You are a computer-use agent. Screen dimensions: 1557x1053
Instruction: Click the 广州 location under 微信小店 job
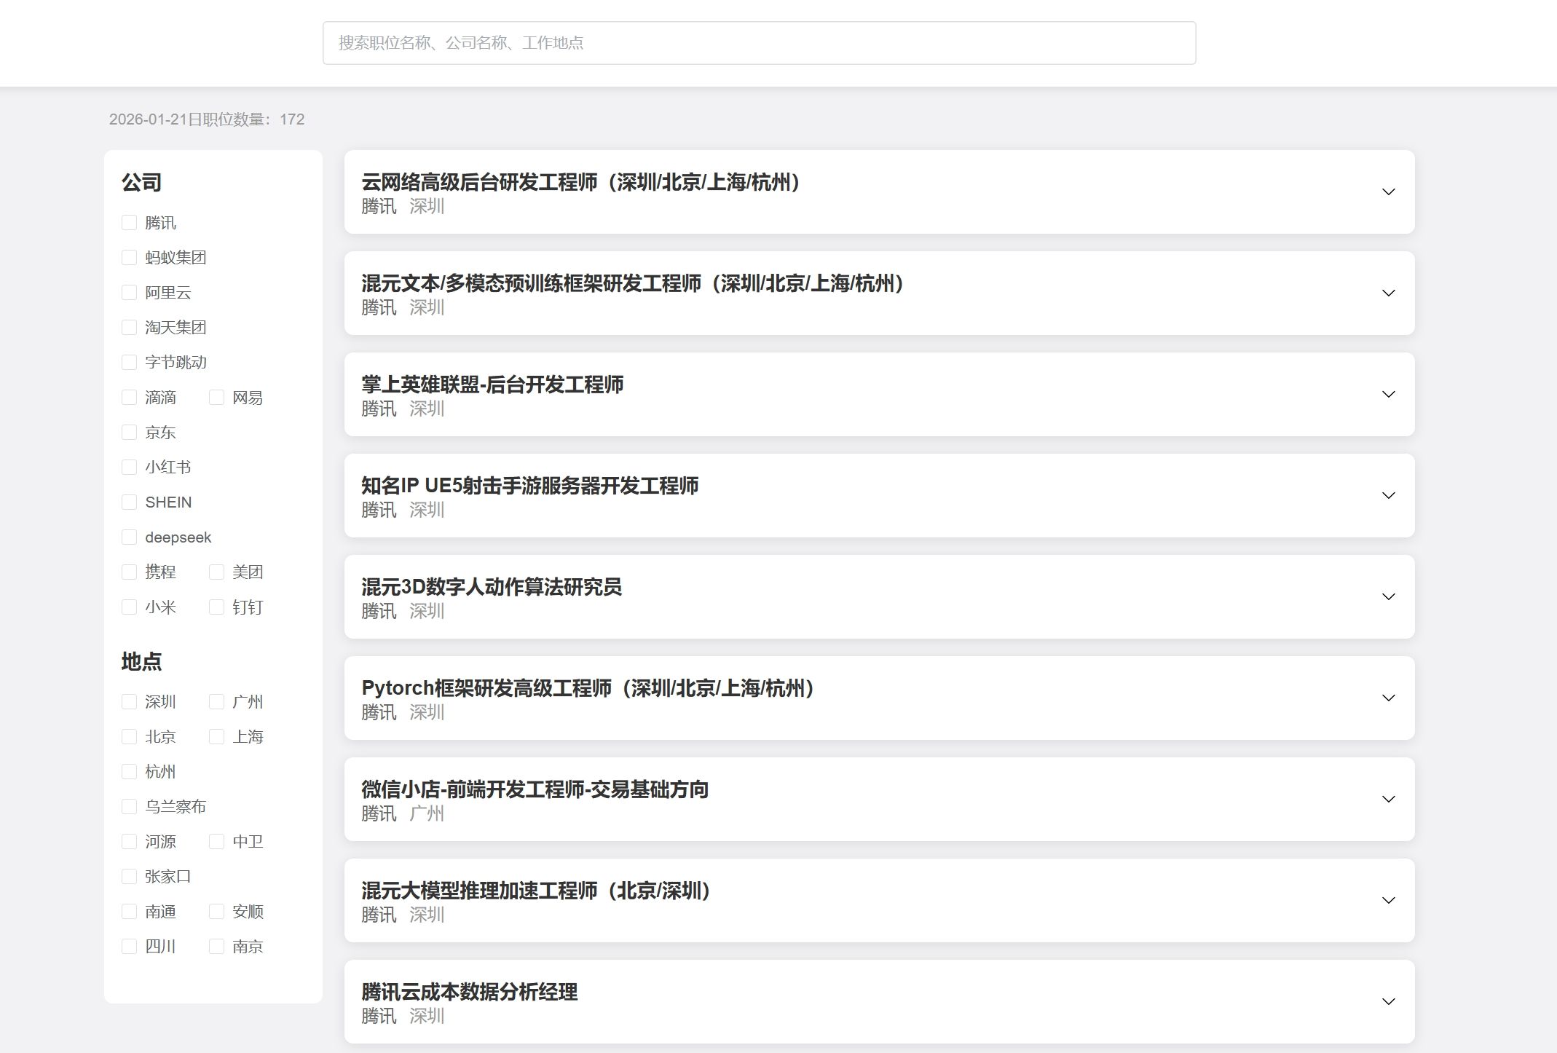tap(427, 813)
